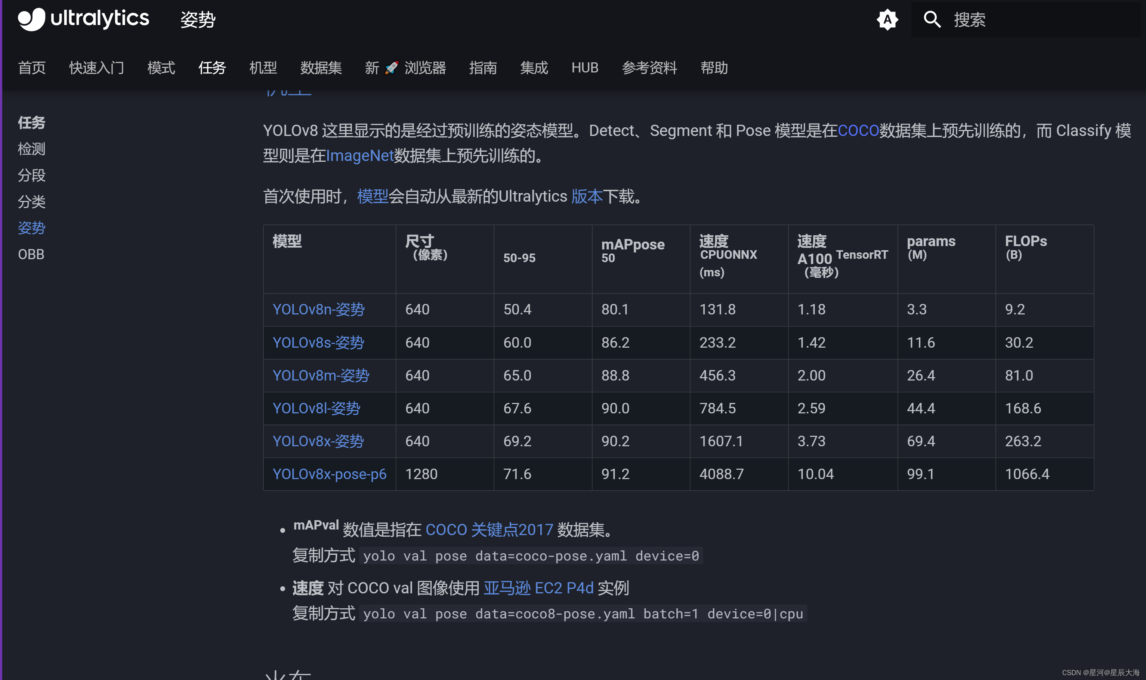Click the 模型 link in the paragraph
This screenshot has height=680, width=1146.
[x=373, y=196]
